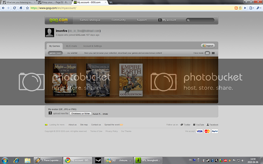This screenshot has width=263, height=164.
Task: Click the Steam icon in system tray
Action: (208, 161)
